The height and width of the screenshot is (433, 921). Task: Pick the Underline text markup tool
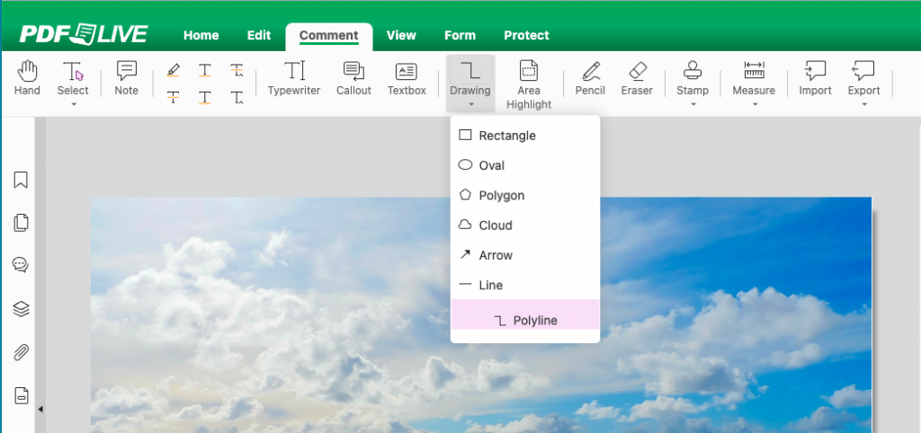(x=204, y=70)
